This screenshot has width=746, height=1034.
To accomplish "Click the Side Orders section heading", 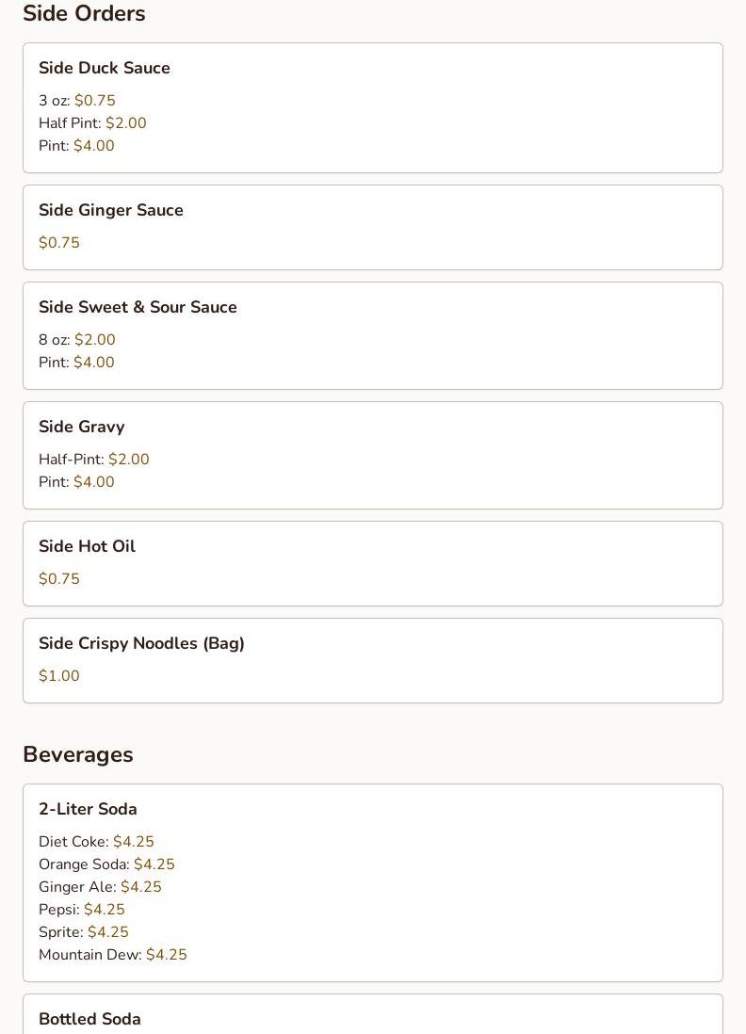I will click(x=84, y=14).
